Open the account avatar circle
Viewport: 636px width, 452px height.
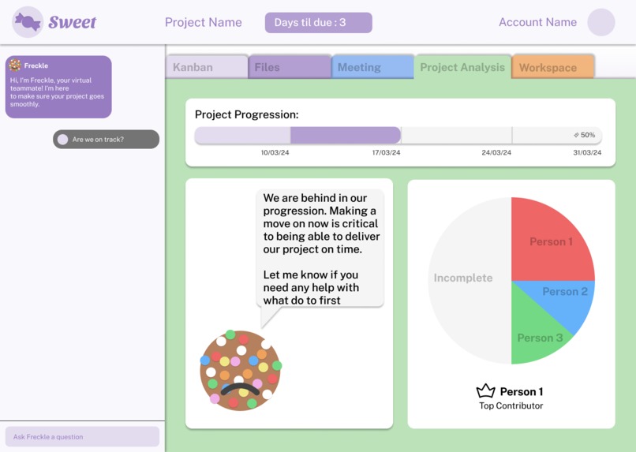pos(601,22)
